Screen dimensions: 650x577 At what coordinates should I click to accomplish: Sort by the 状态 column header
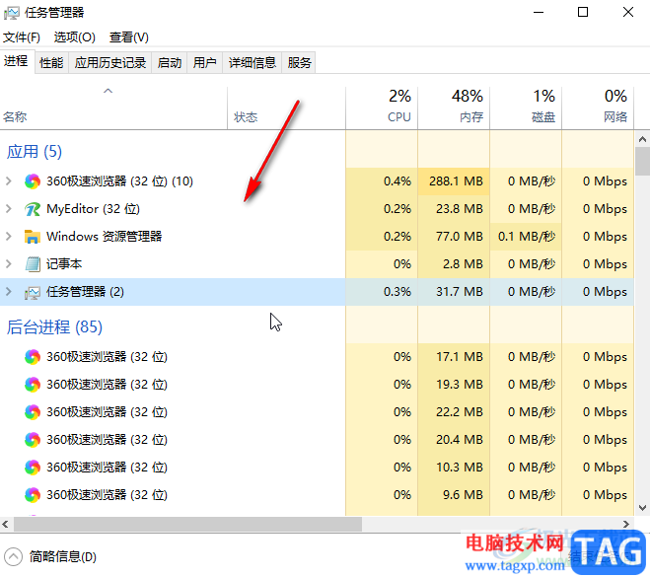[x=286, y=108]
